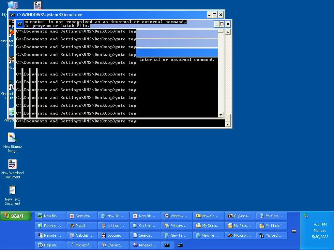The image size is (334, 250).
Task: Click the front console's scroll down arrow
Action: tap(228, 124)
